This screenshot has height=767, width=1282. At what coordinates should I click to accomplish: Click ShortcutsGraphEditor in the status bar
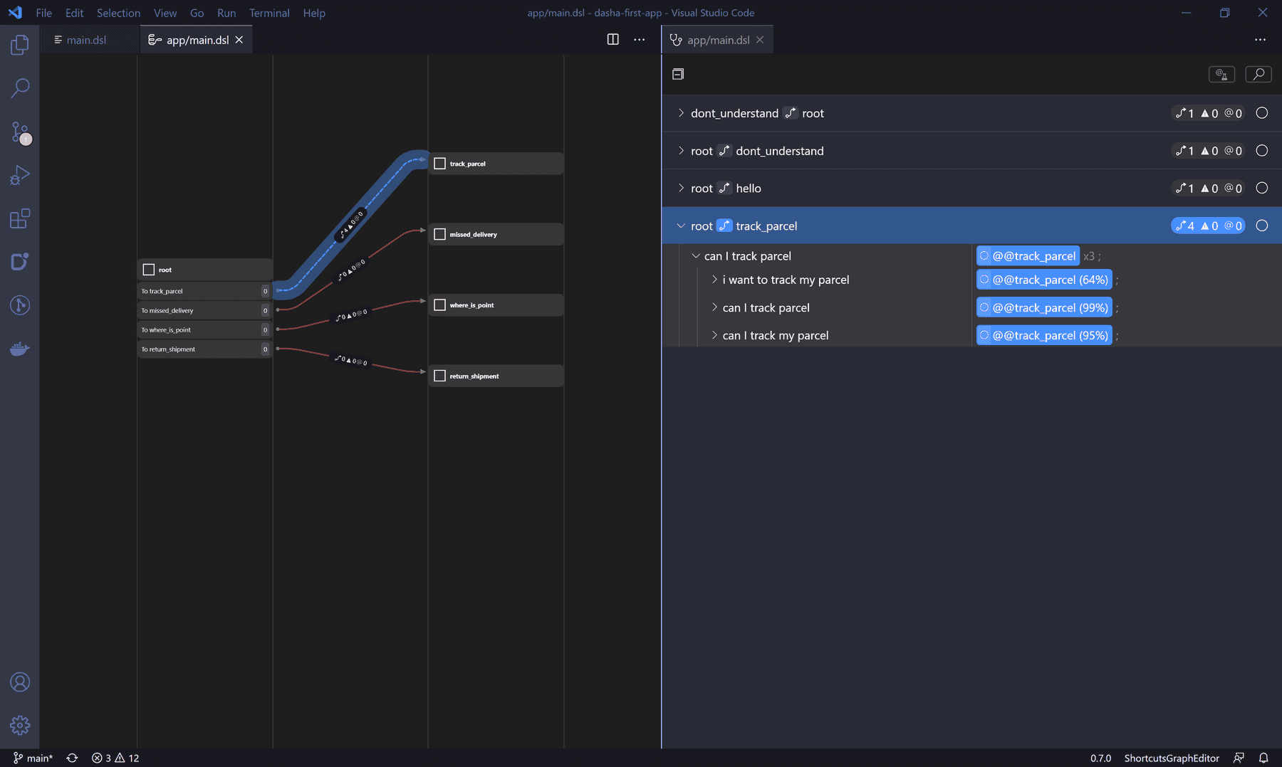(1171, 758)
